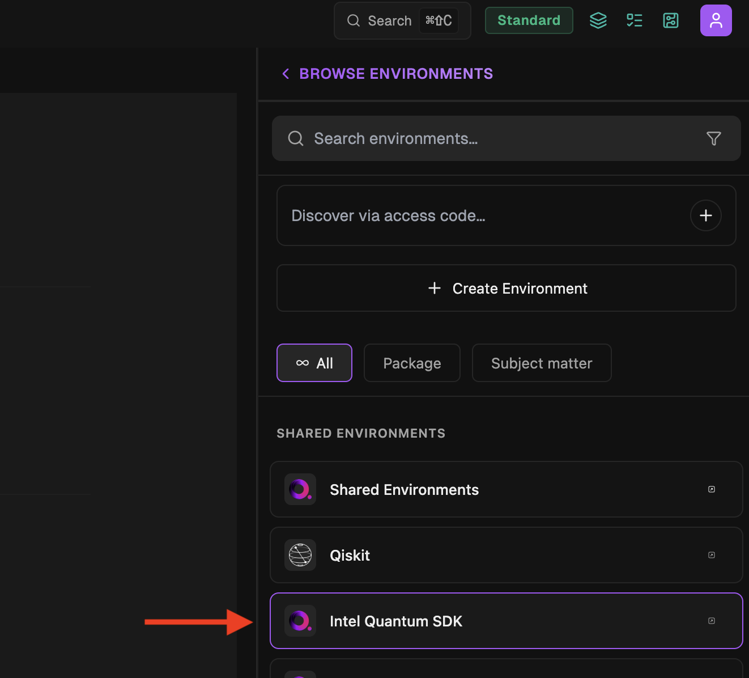This screenshot has height=678, width=749.
Task: Focus the Search environments input field
Action: tap(507, 138)
